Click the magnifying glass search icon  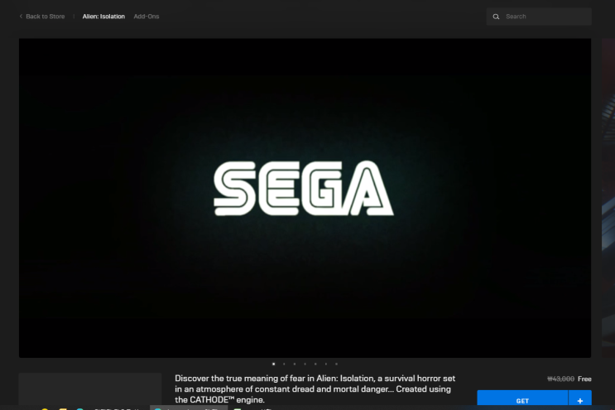pyautogui.click(x=496, y=17)
